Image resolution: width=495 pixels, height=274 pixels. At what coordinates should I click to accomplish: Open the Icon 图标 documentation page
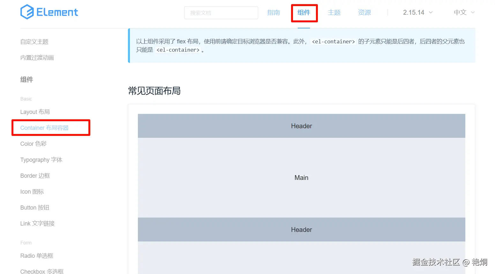click(32, 191)
